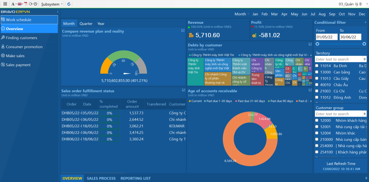The width and height of the screenshot is (369, 182).
Task: Open the Subsystem dropdown menu
Action: coord(52,4)
